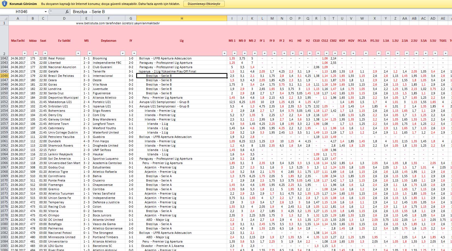Select column W header

pos(362,19)
